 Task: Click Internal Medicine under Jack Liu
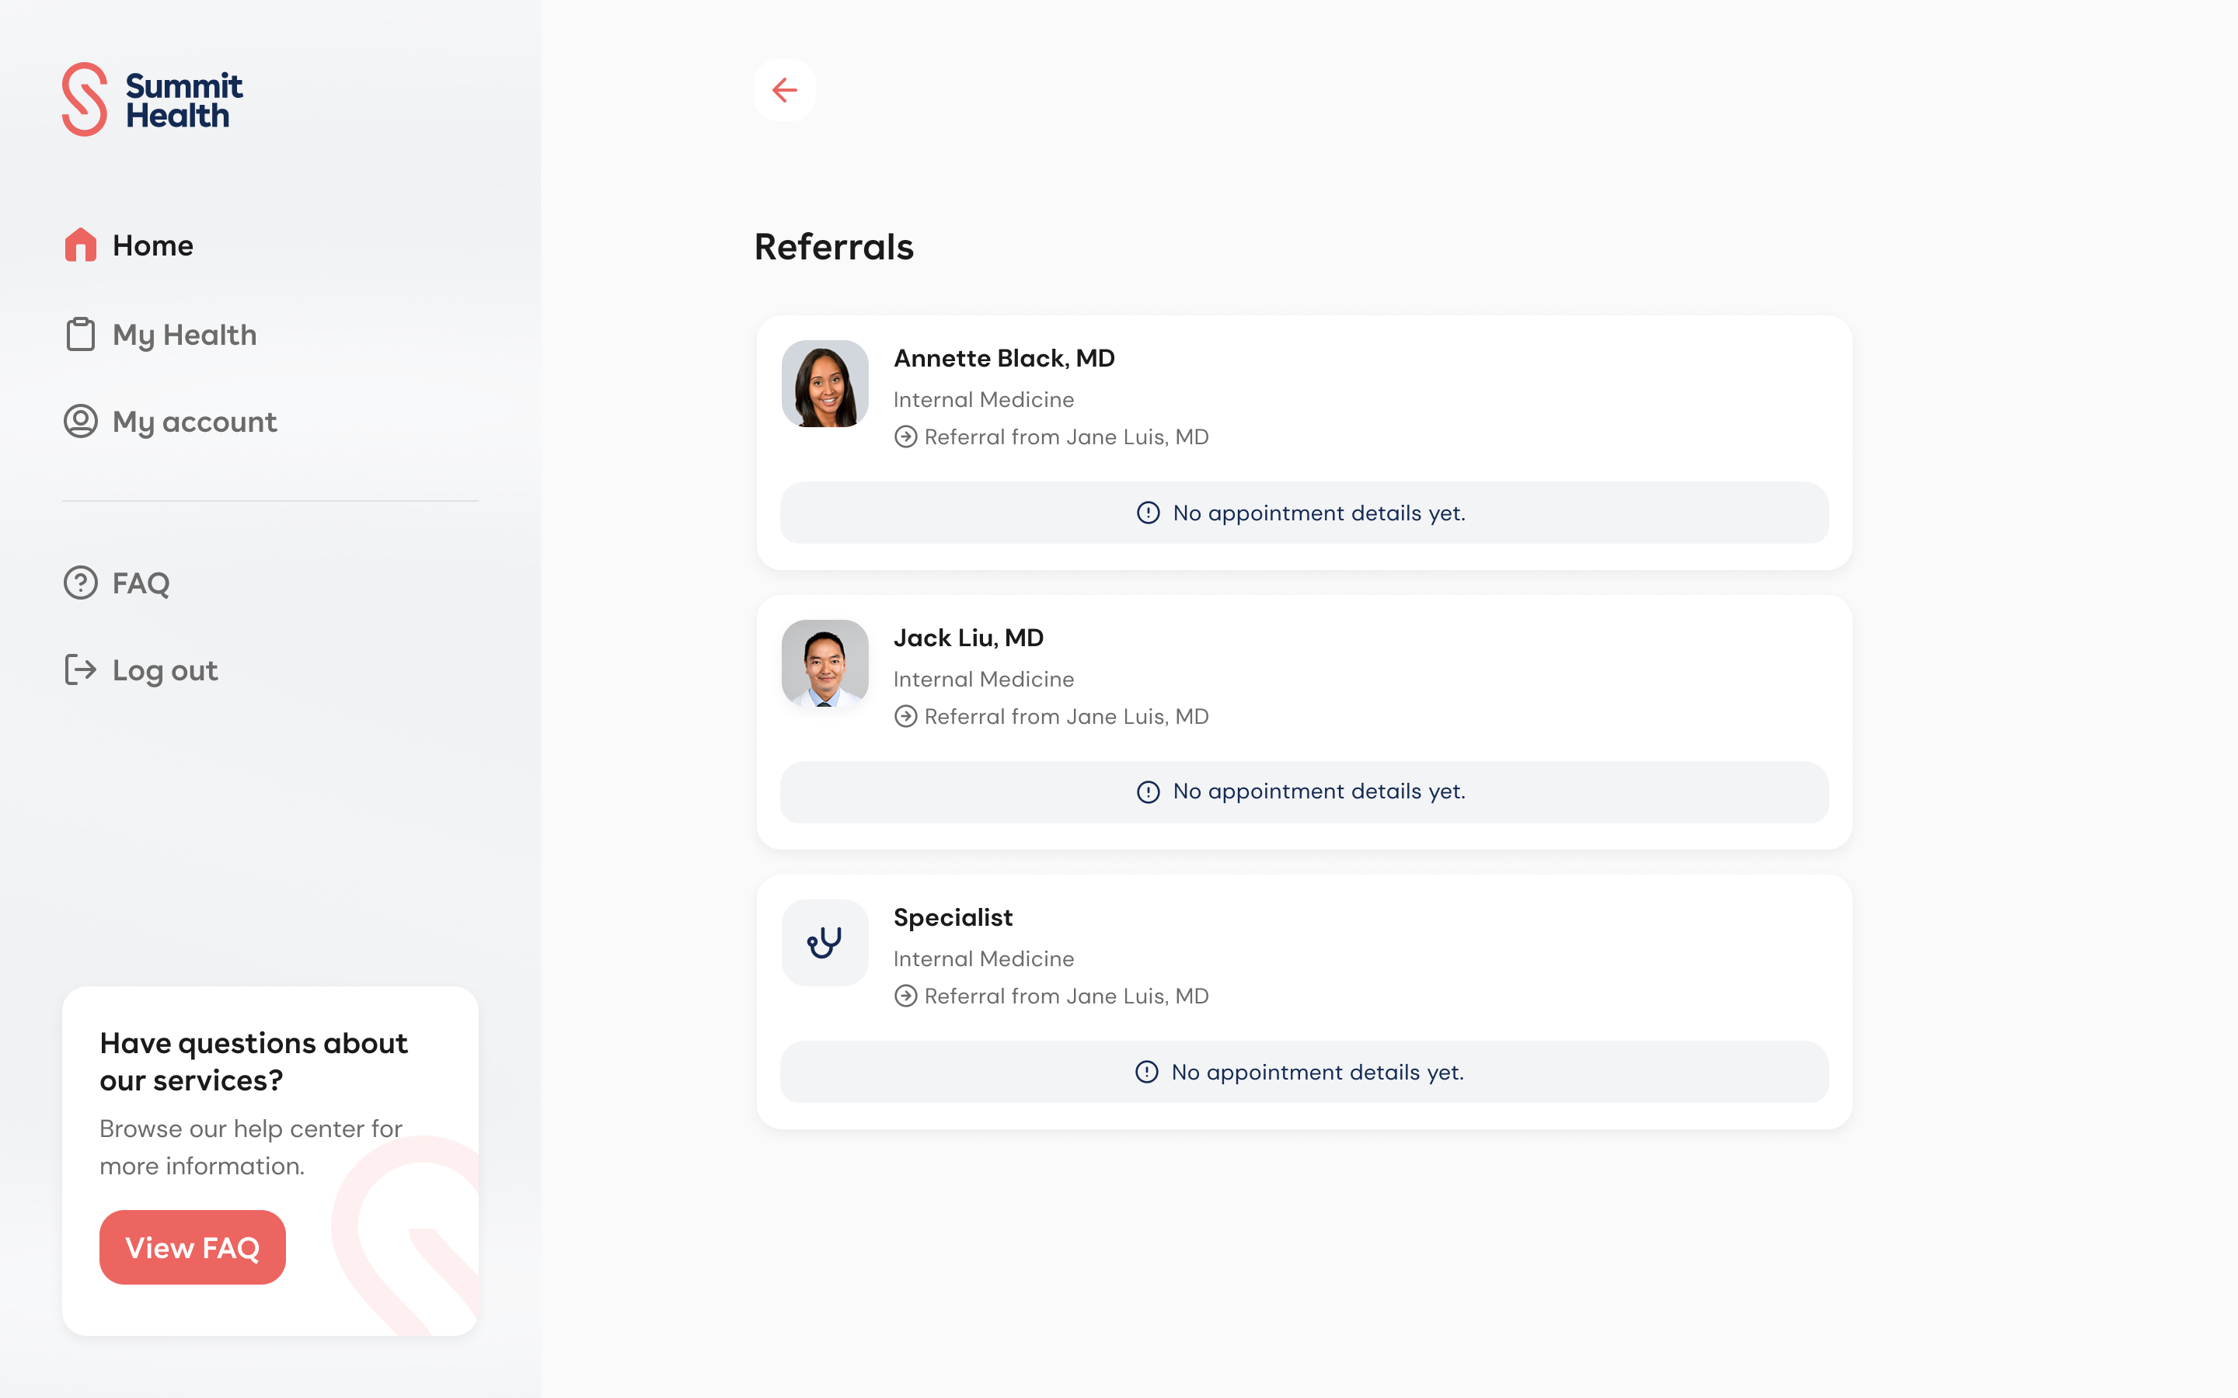pos(983,680)
